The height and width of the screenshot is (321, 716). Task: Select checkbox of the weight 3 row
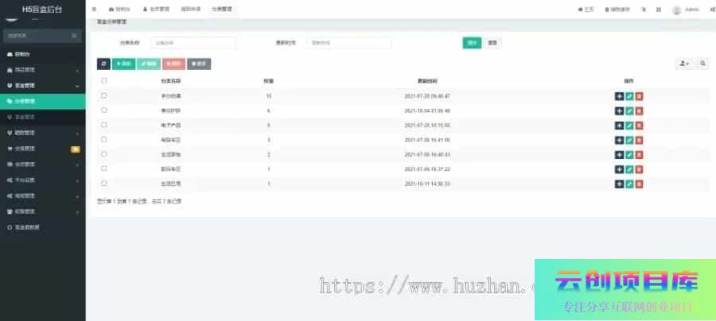pyautogui.click(x=103, y=140)
